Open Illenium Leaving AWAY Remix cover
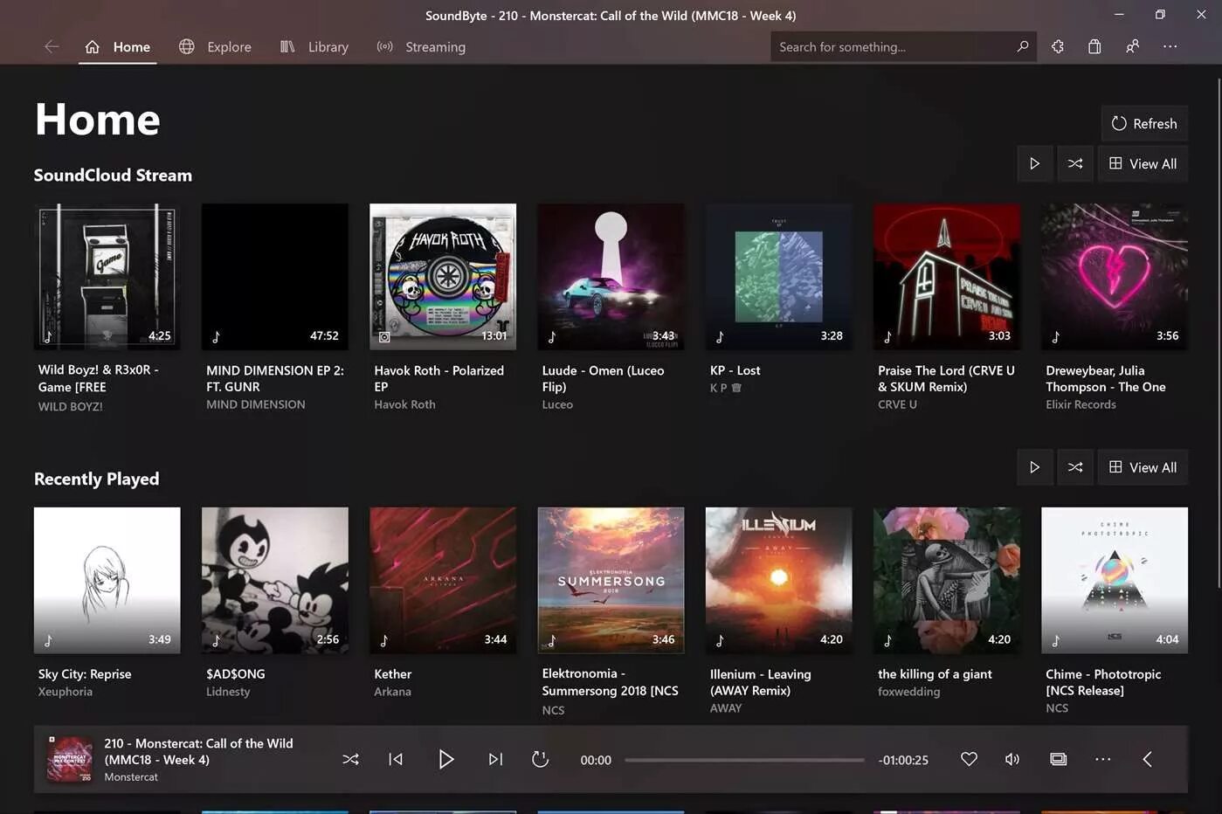1222x814 pixels. [x=779, y=581]
